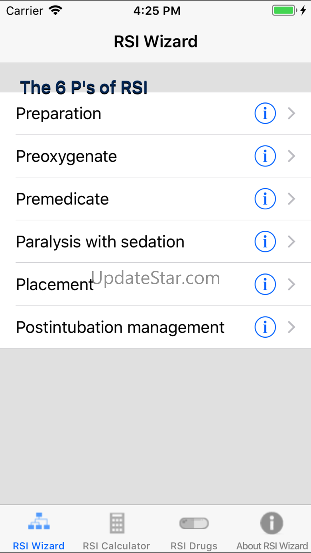
Task: Expand Postintubation management with its chevron
Action: click(292, 327)
